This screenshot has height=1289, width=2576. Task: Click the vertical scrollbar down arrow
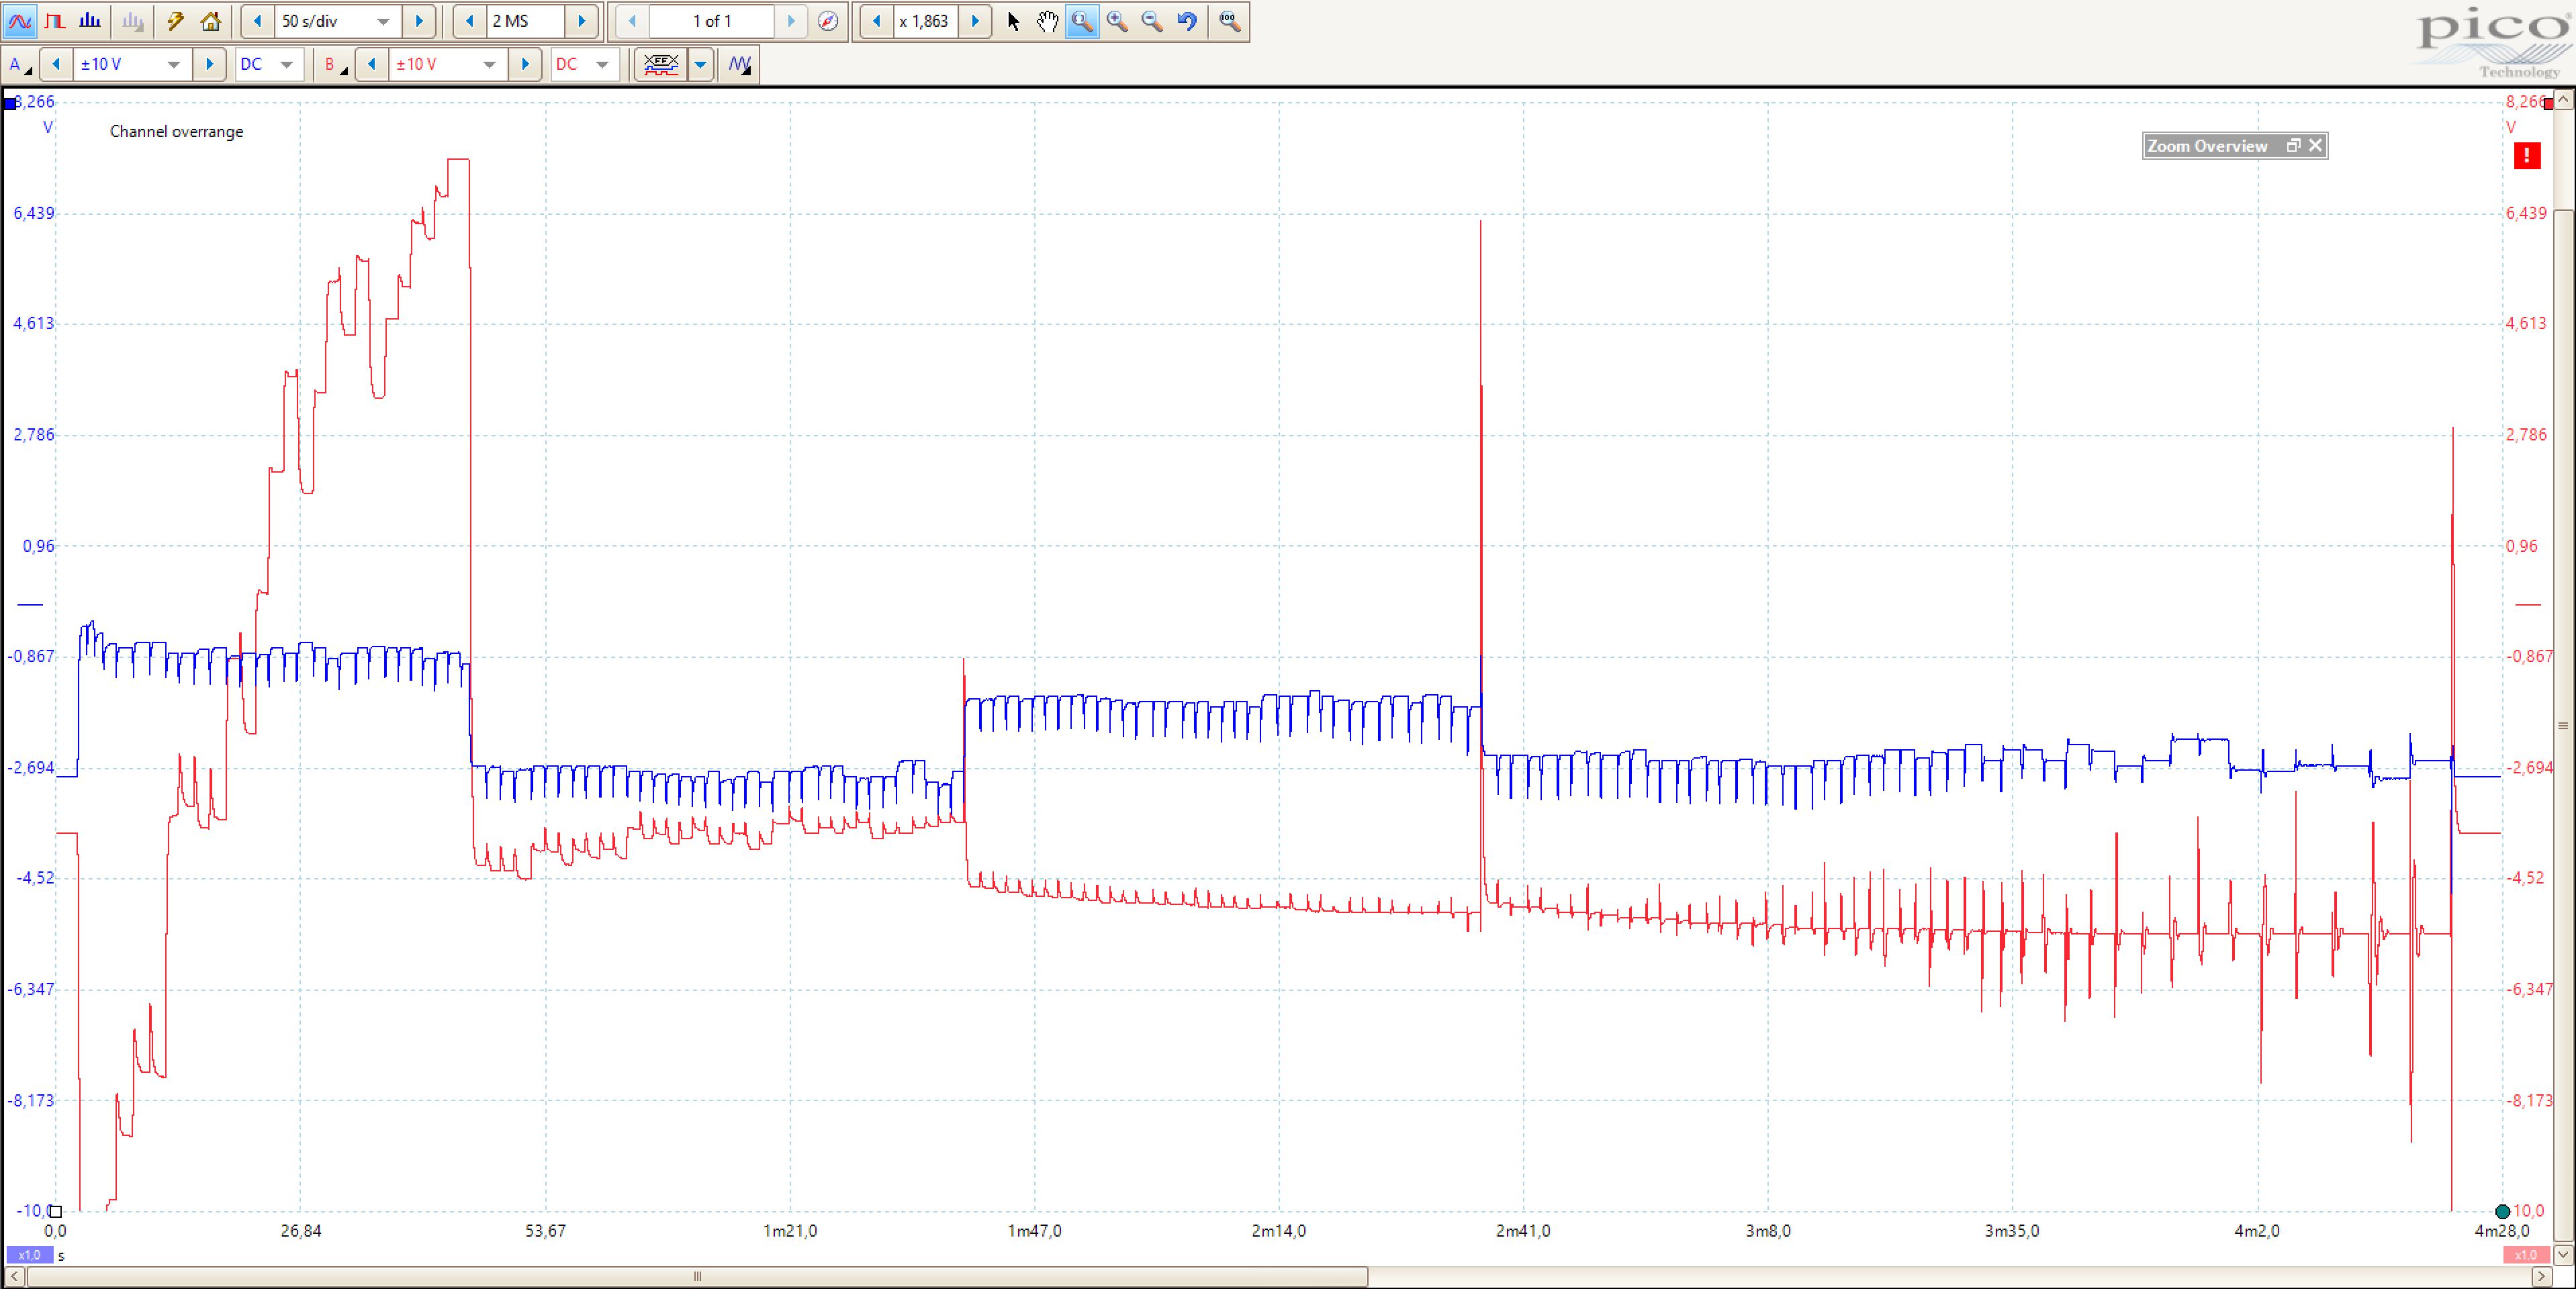(x=2563, y=1254)
